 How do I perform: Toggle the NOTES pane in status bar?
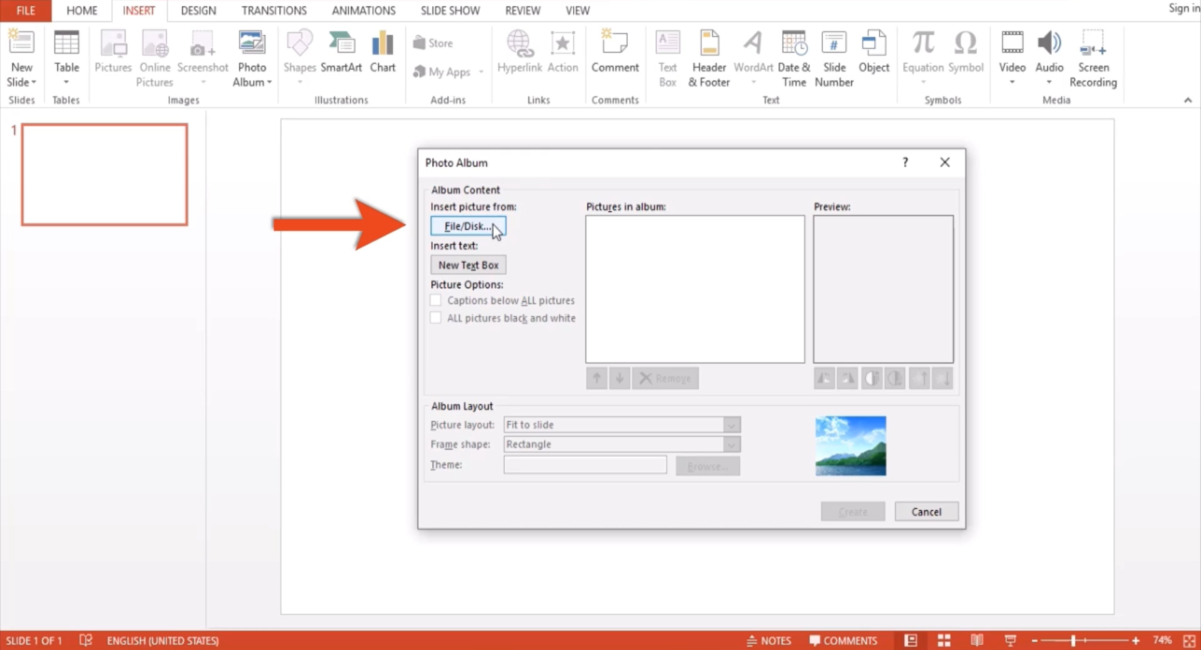(769, 641)
